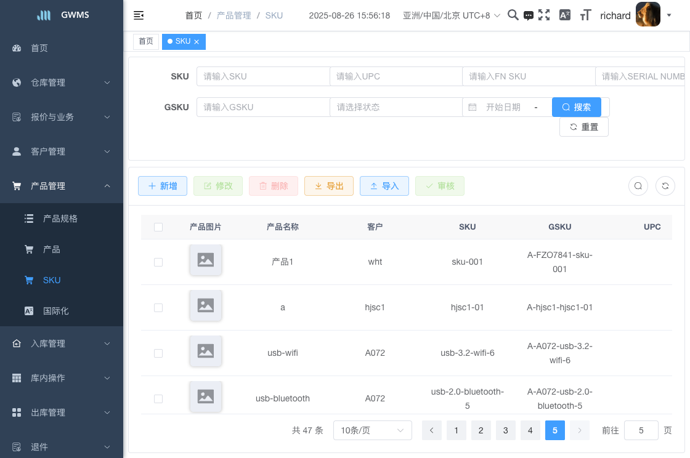Open the timezone dropdown 亚洲/中国/北京
690x458 pixels.
(x=451, y=15)
